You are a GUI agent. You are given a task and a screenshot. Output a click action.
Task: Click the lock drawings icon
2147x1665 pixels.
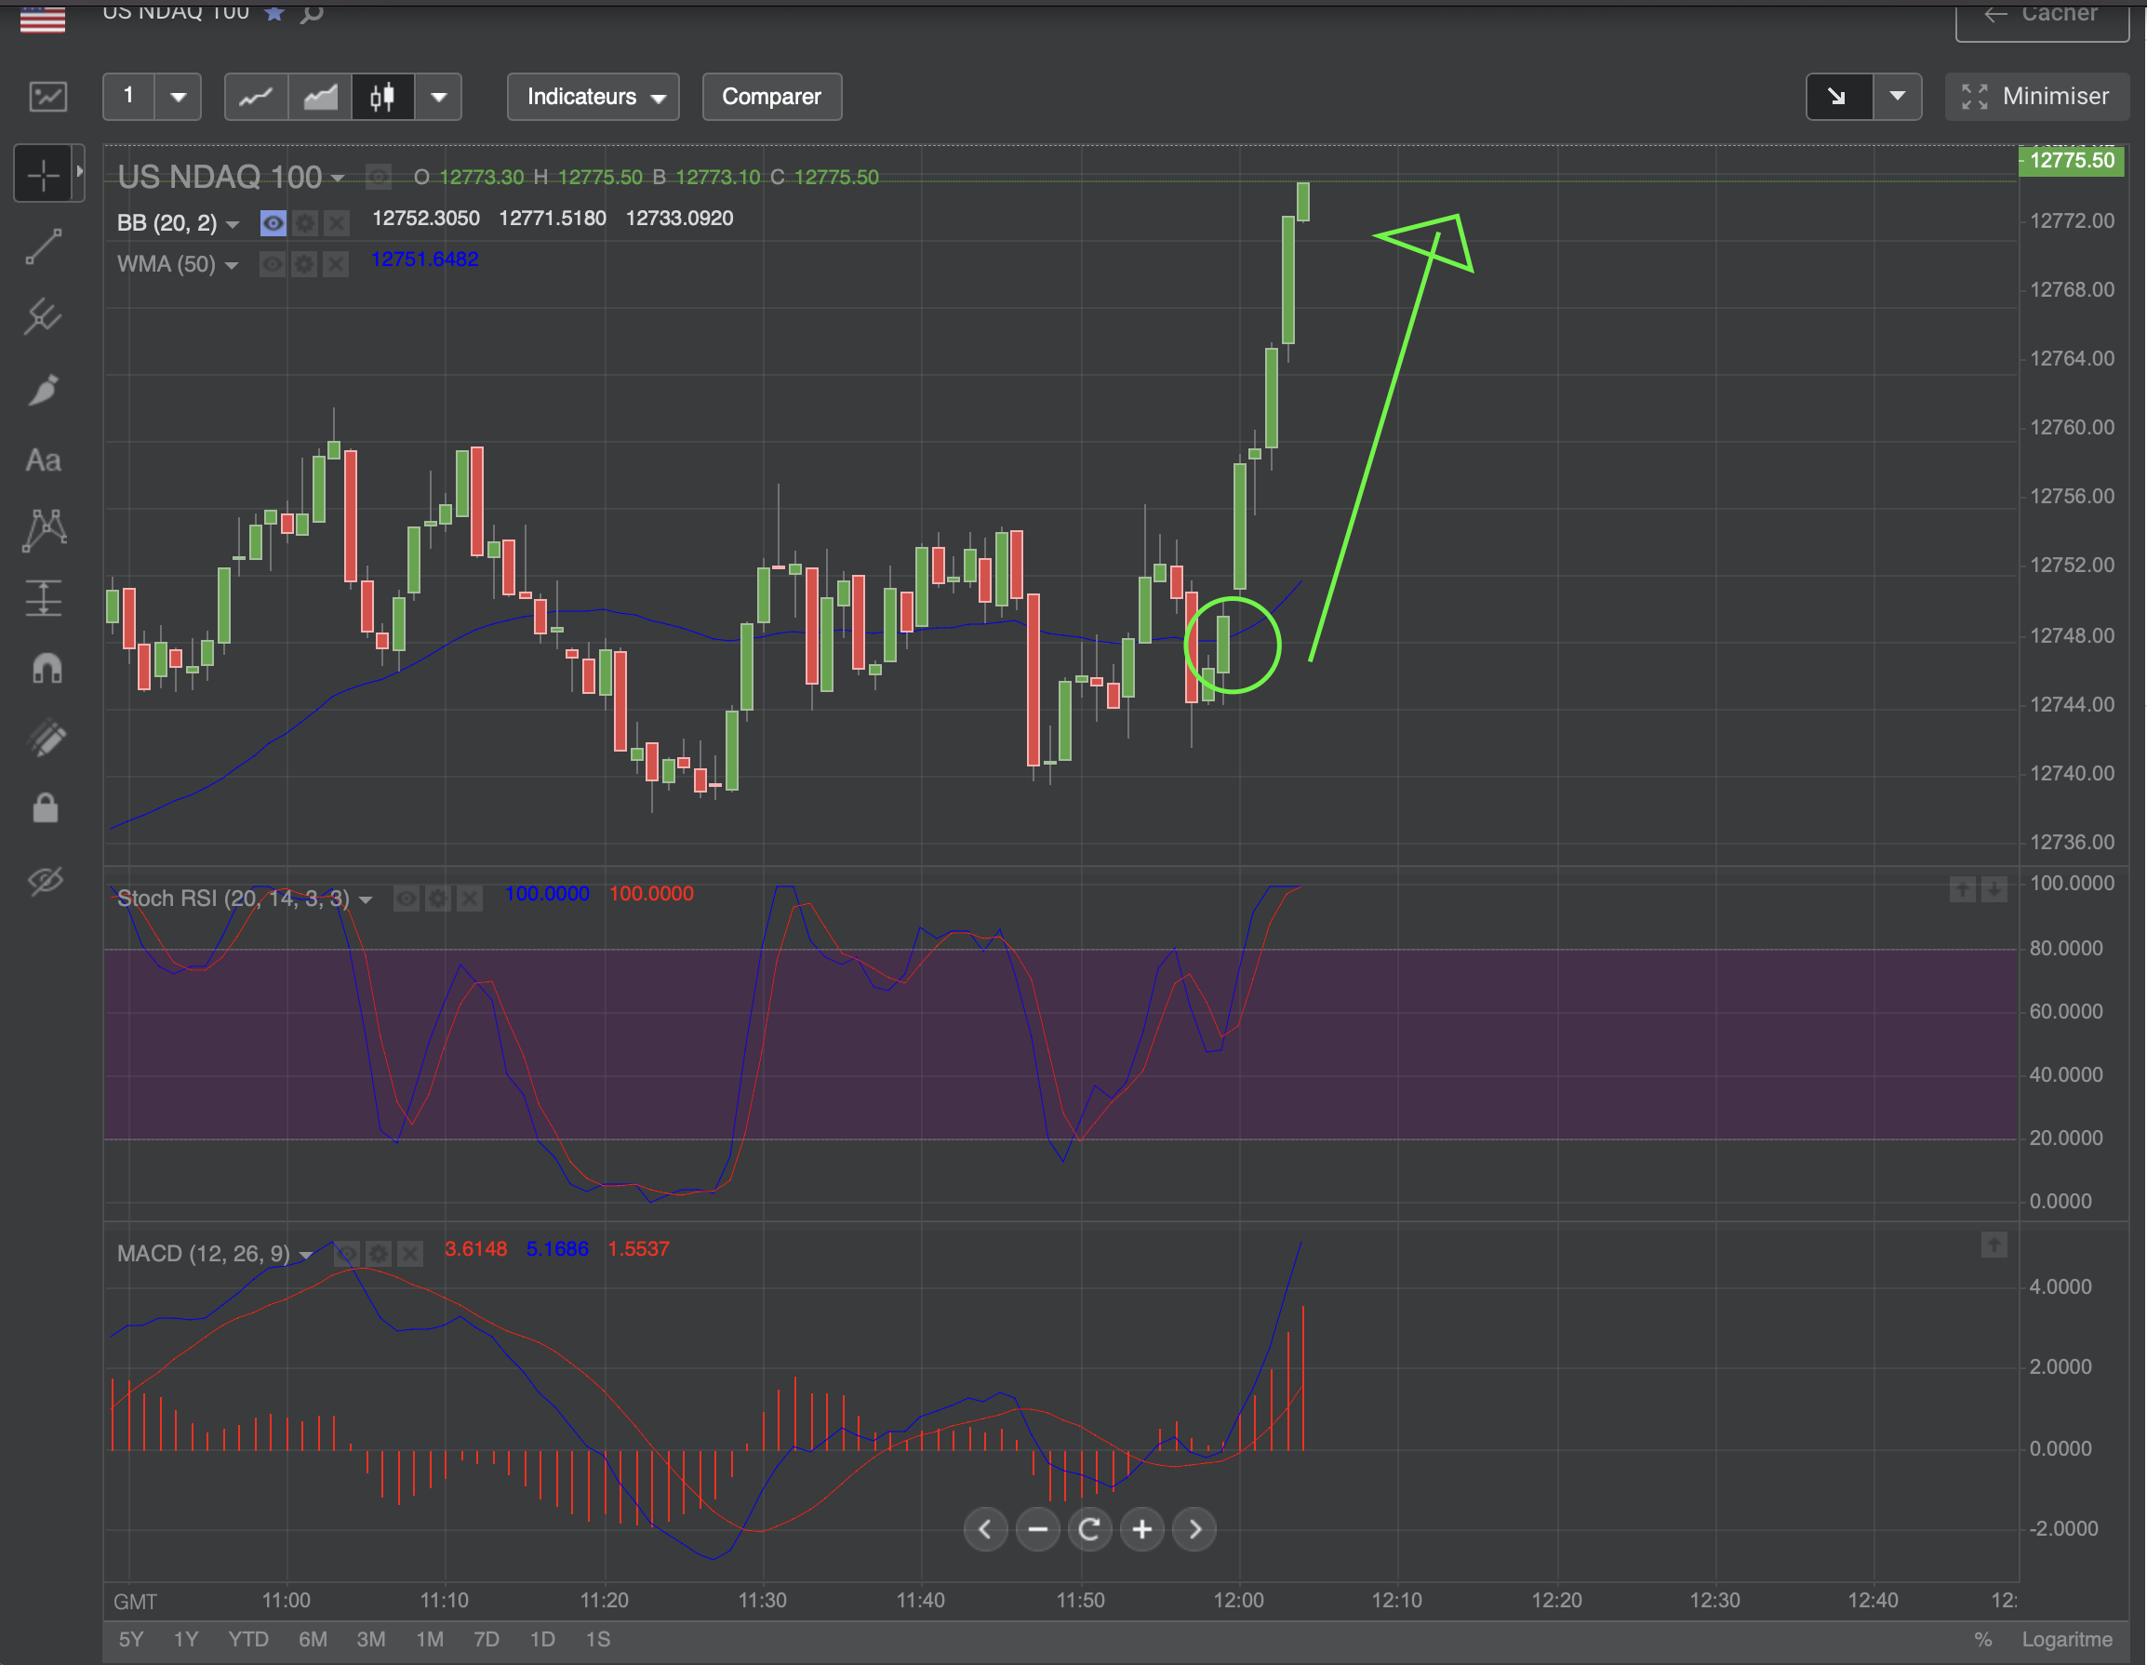[x=46, y=809]
